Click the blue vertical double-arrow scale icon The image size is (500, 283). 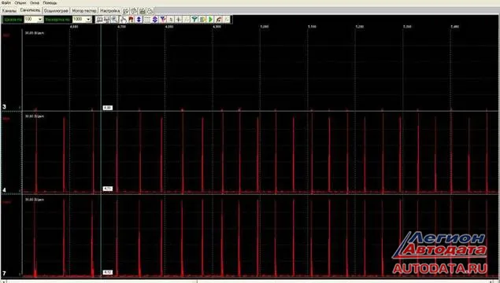pos(139,20)
